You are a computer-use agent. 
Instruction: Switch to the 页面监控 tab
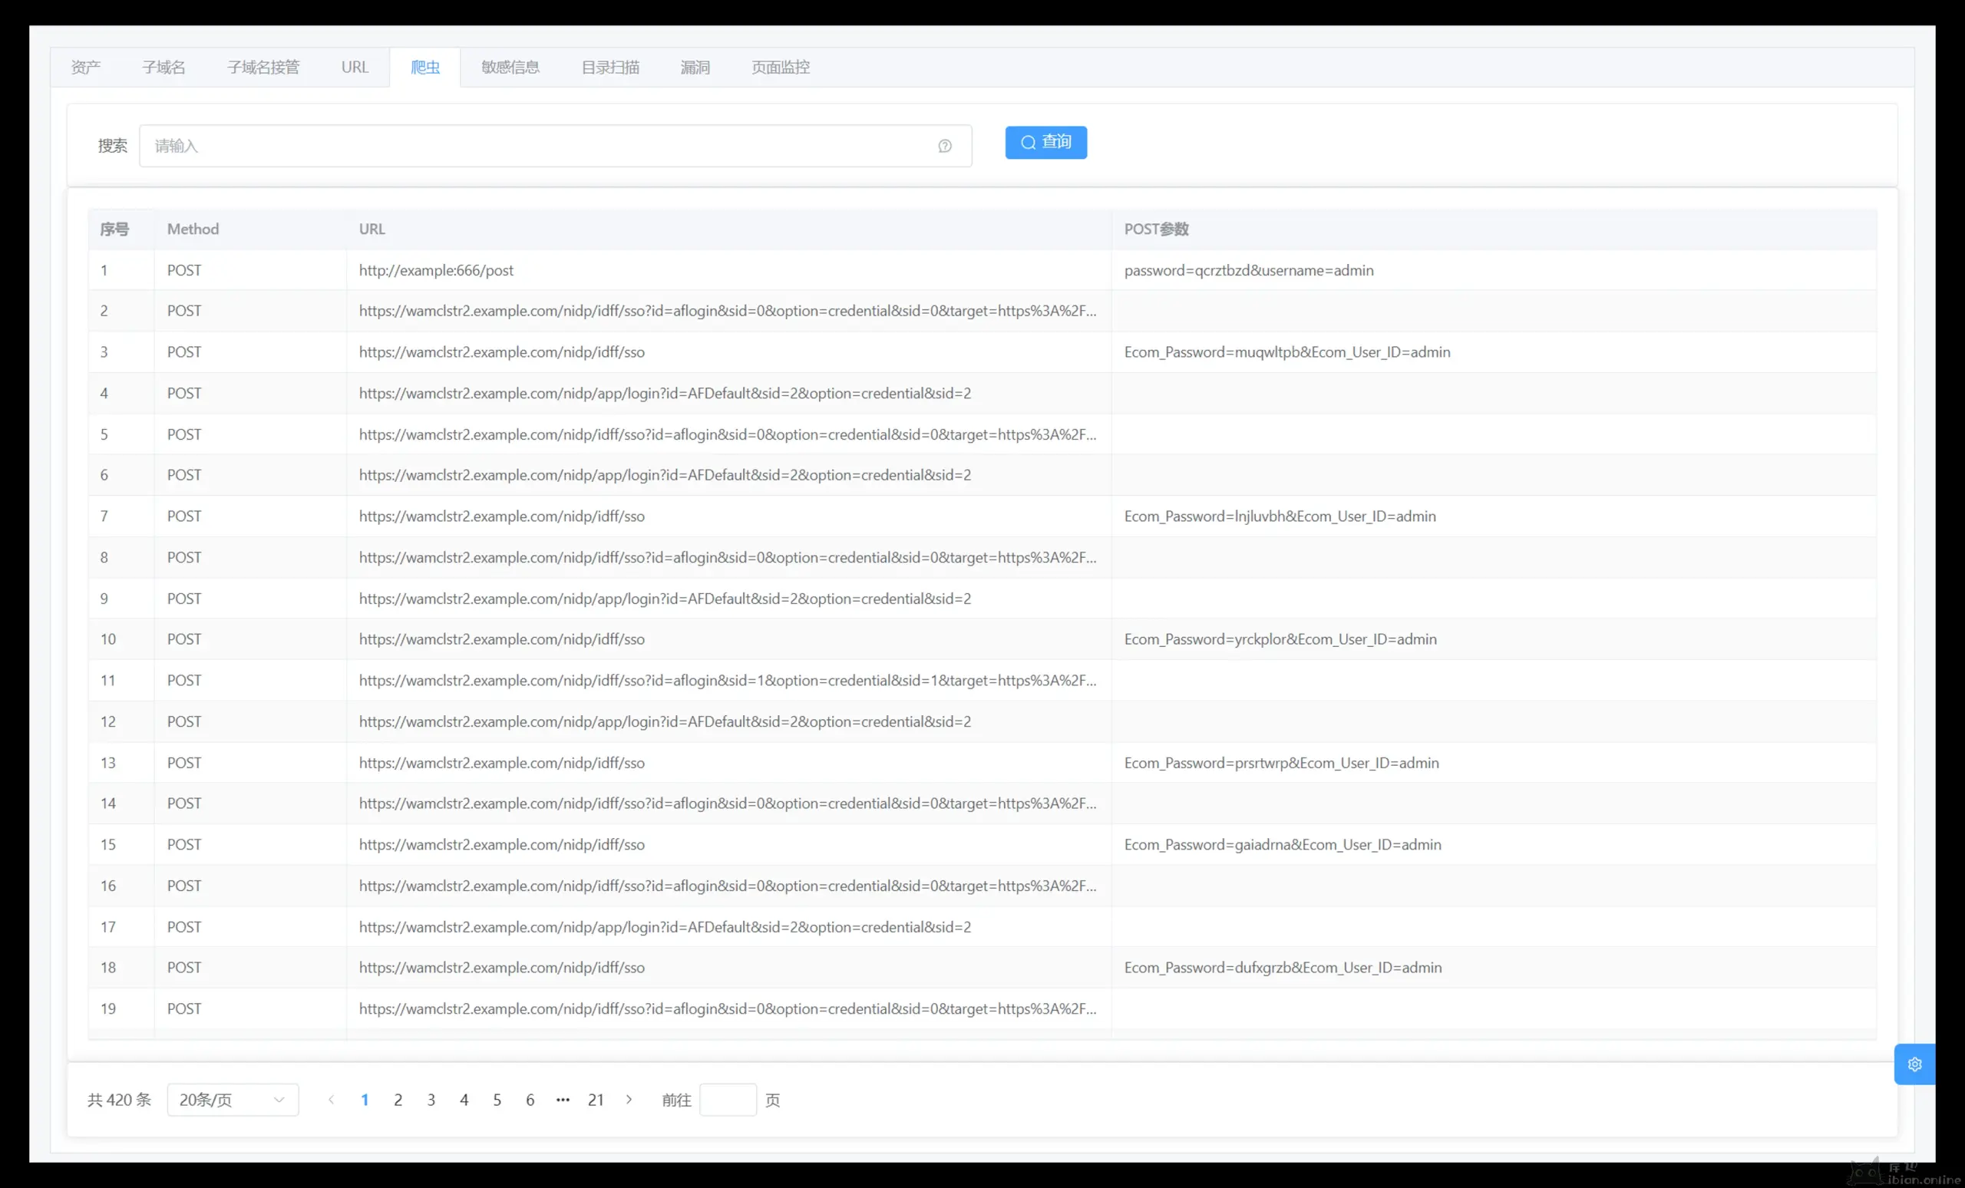780,68
